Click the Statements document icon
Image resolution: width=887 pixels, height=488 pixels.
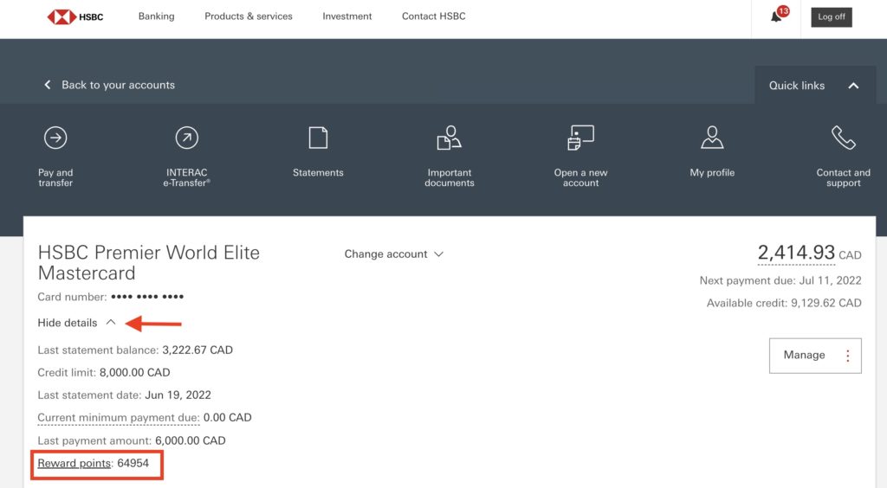[318, 138]
